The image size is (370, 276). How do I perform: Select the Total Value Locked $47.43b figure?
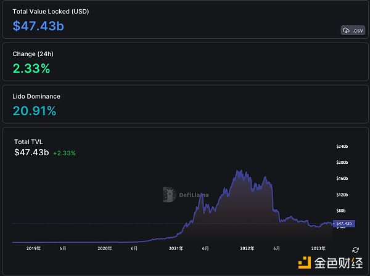click(x=37, y=26)
